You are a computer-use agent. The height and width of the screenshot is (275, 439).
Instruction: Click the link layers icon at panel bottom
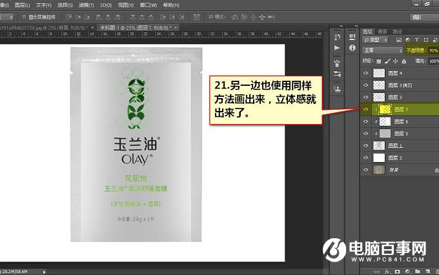coord(377,271)
